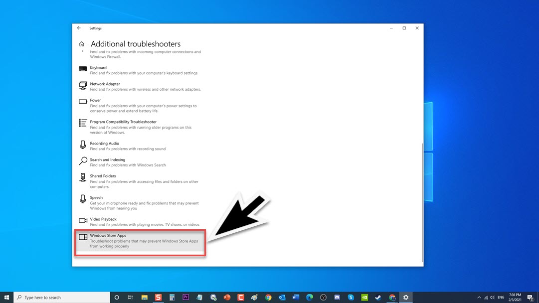The height and width of the screenshot is (303, 539).
Task: Click the ENG language indicator
Action: pos(501,298)
